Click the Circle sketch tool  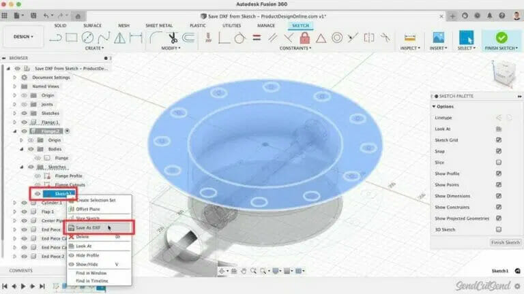coord(89,38)
